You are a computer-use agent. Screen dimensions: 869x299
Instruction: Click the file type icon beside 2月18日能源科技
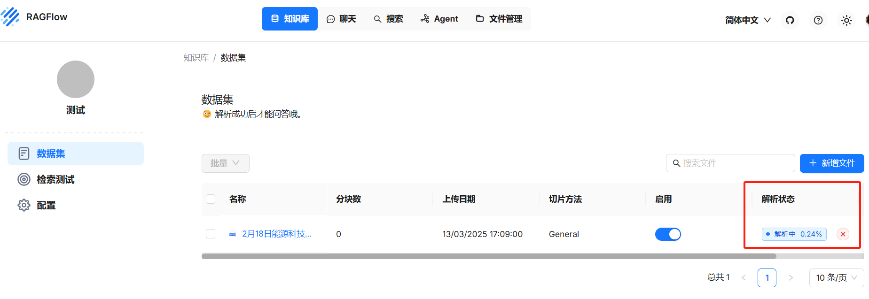point(233,234)
